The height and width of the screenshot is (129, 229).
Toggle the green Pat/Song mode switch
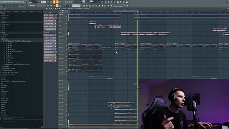coord(30,2)
